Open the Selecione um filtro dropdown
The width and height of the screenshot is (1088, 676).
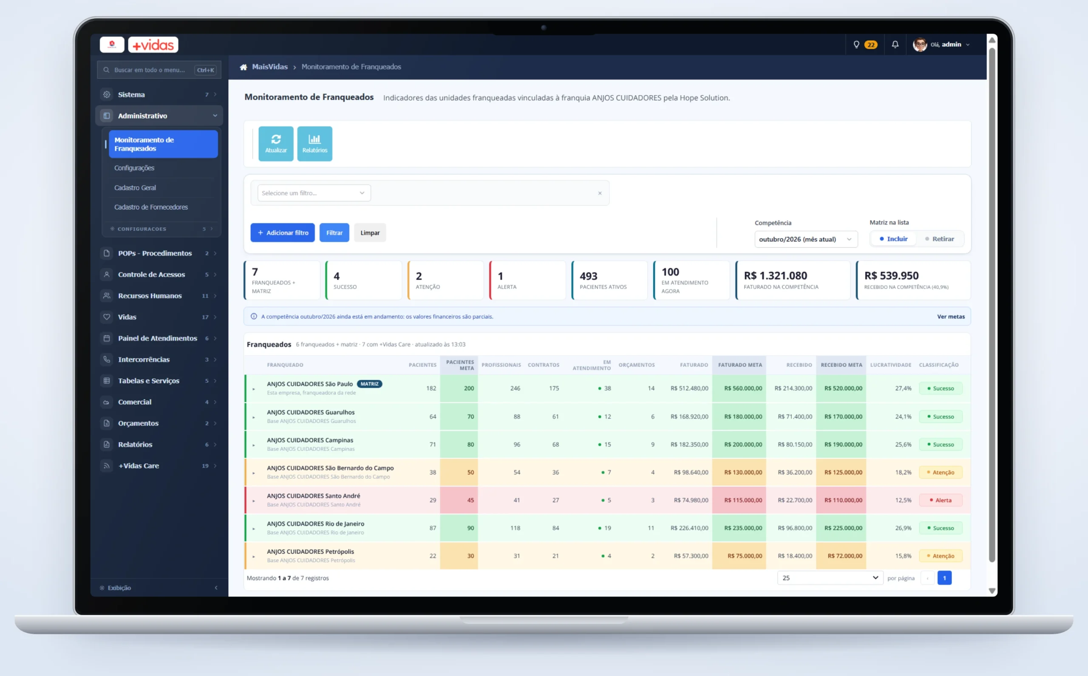314,193
